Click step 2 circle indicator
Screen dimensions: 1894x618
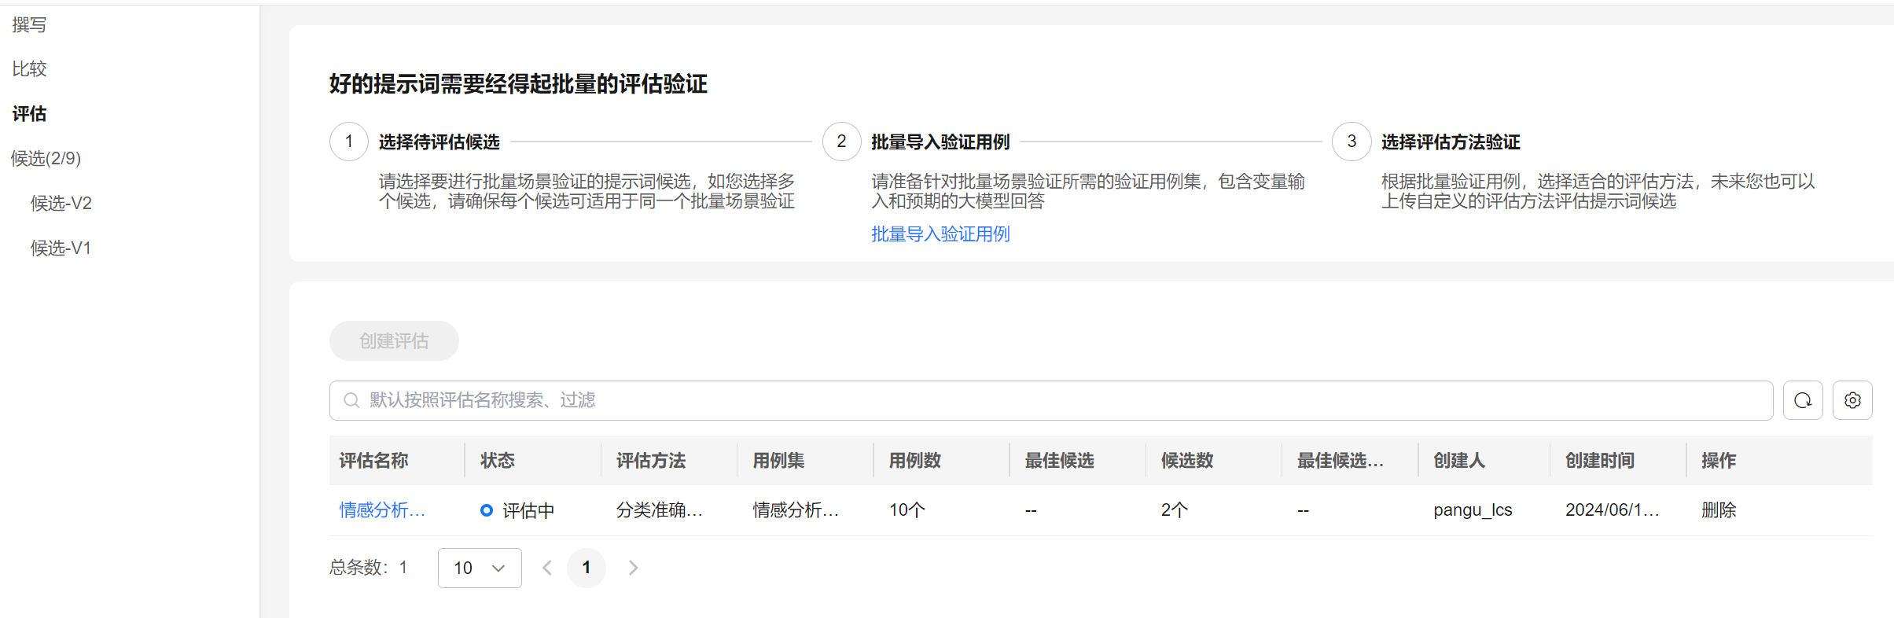point(841,142)
